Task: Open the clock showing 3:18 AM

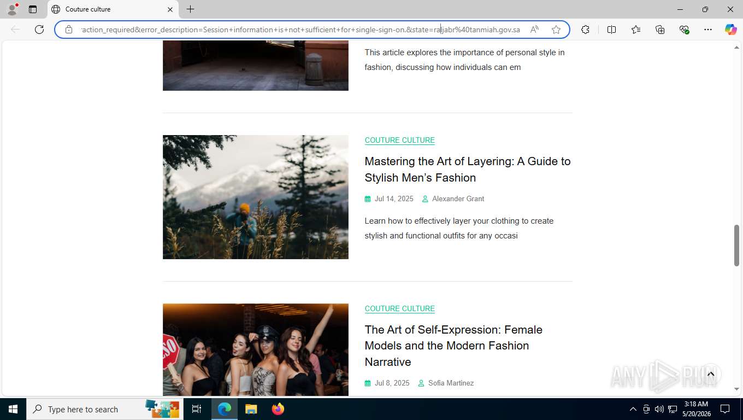Action: [x=696, y=409]
